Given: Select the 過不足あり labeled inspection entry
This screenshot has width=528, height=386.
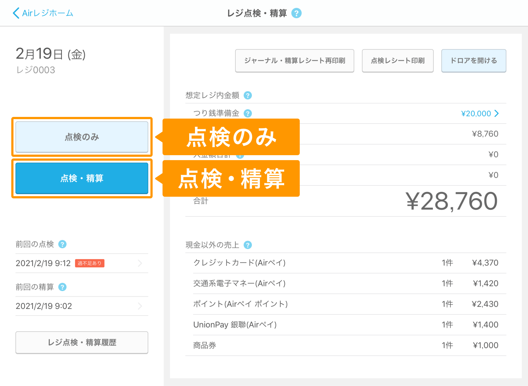Looking at the screenshot, I should pos(90,263).
